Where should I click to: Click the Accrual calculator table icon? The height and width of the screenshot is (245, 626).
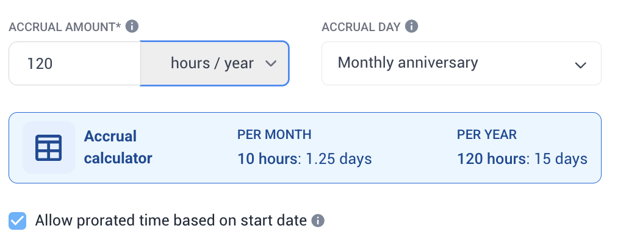pyautogui.click(x=49, y=147)
